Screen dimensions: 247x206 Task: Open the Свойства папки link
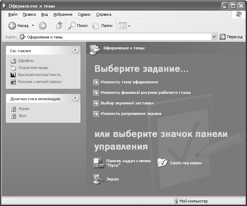point(186,163)
